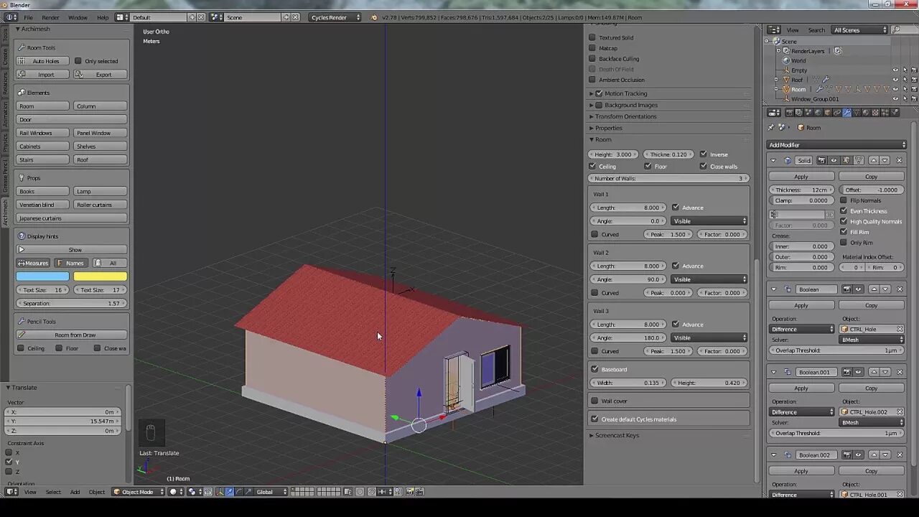The height and width of the screenshot is (517, 919).
Task: Open the Texture properties checker icon
Action: pos(875,113)
